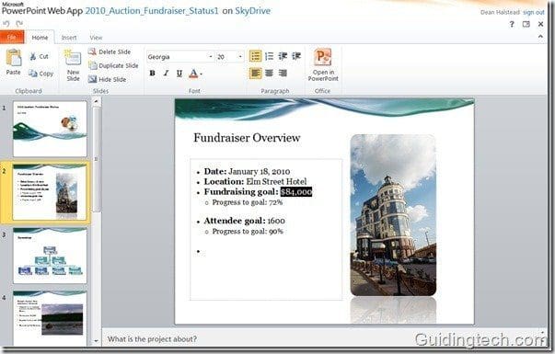Open the font size dropdown
This screenshot has height=354, width=555.
(x=240, y=57)
